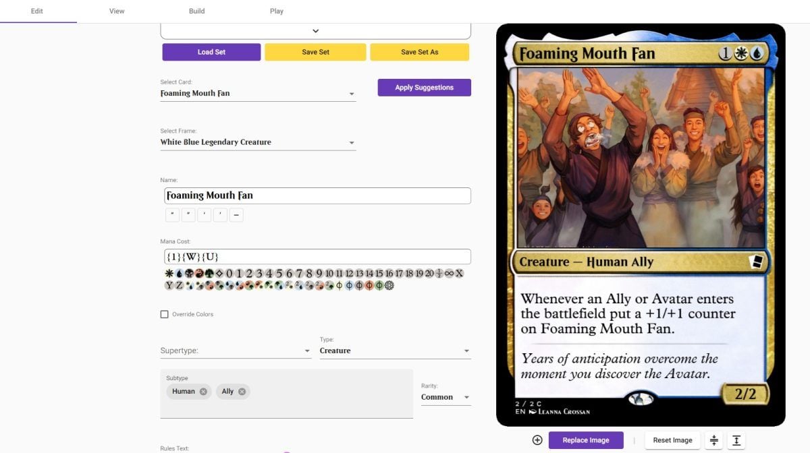Expand the Type dropdown showing Creature
The image size is (810, 453).
click(395, 351)
